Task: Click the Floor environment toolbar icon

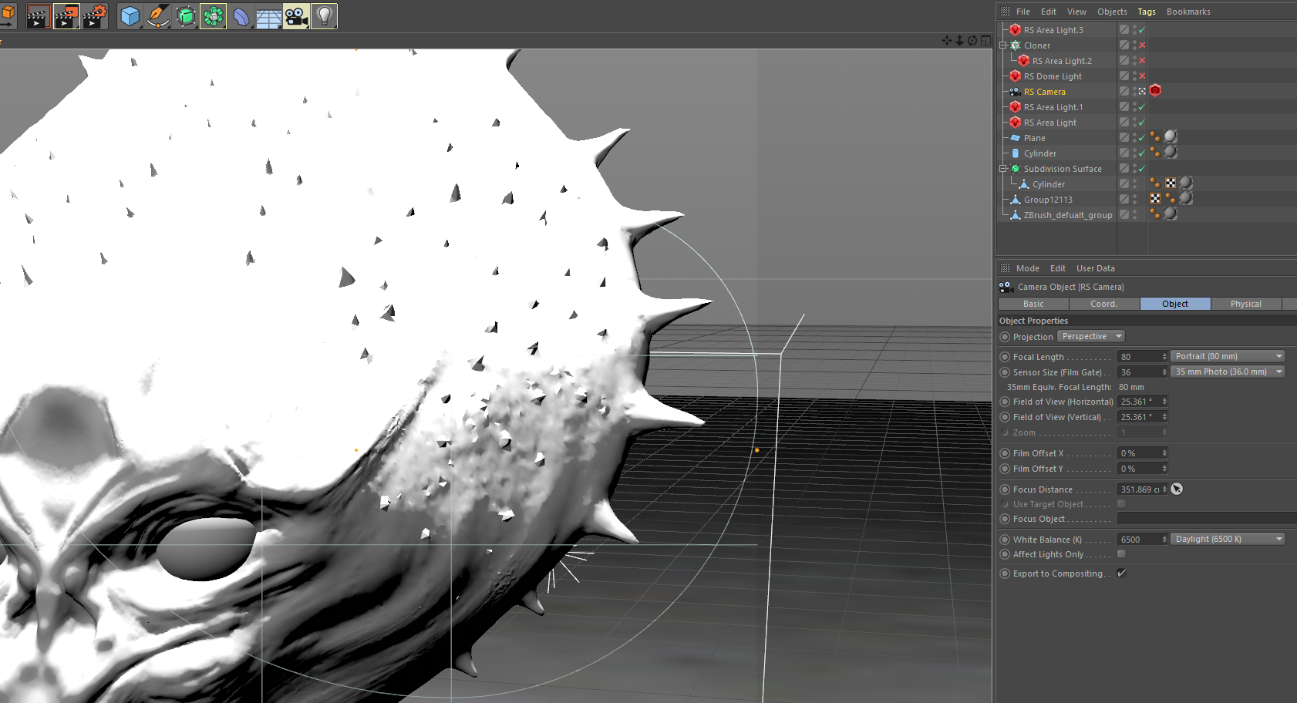Action: [x=268, y=16]
